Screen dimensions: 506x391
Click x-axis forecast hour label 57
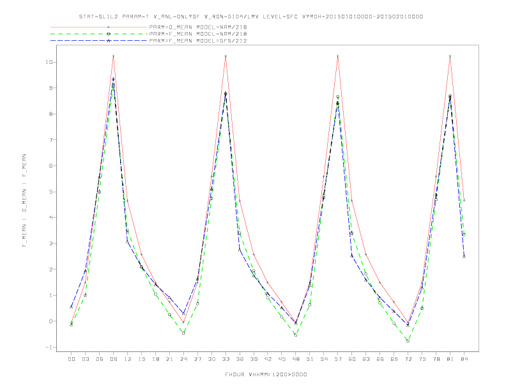click(x=338, y=359)
